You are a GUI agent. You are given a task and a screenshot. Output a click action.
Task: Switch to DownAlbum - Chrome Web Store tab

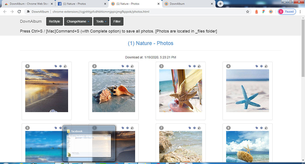[28, 4]
